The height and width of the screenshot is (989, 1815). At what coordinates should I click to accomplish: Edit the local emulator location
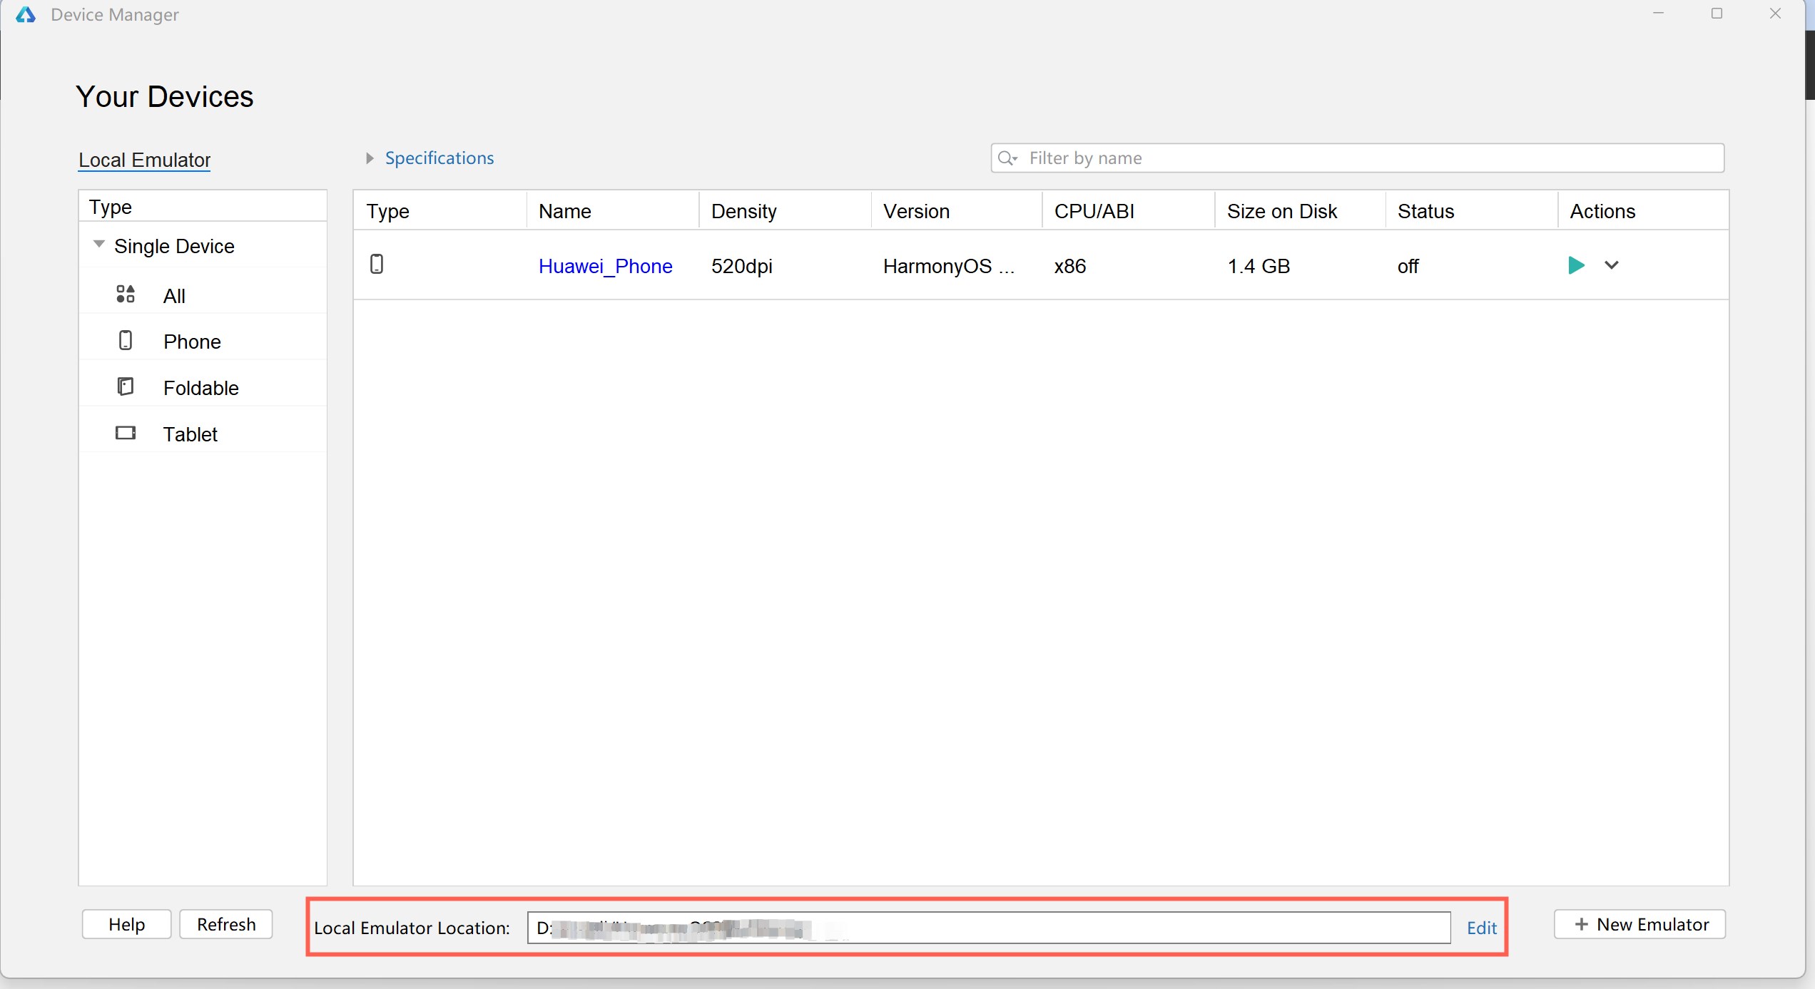point(1482,928)
